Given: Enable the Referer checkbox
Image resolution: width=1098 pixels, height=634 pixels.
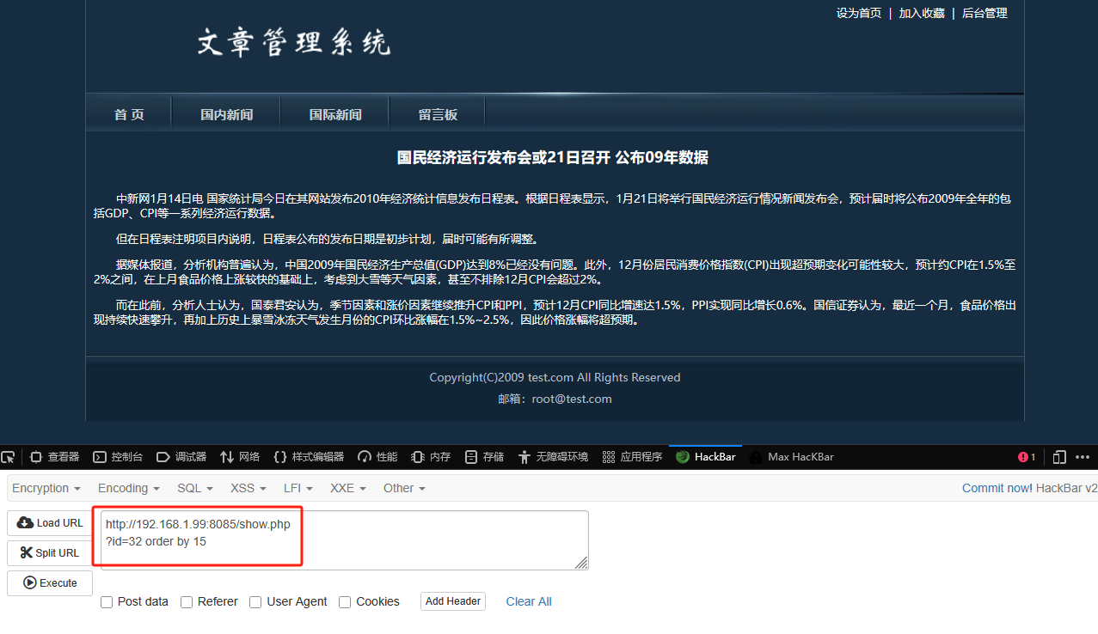Looking at the screenshot, I should pos(187,602).
